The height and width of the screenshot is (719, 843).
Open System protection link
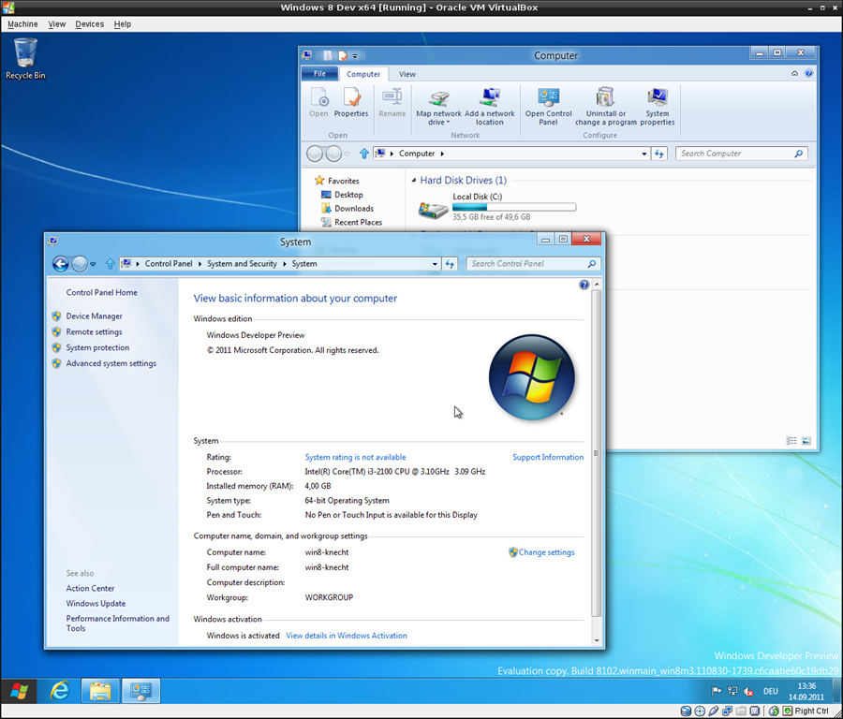pos(97,347)
